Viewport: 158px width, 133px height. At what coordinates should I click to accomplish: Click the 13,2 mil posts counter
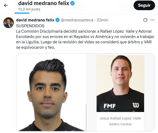[29, 9]
